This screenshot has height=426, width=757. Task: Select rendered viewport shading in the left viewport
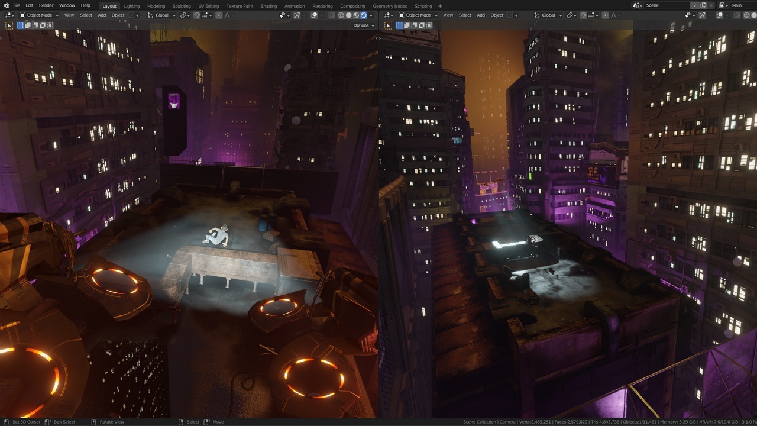click(x=363, y=15)
